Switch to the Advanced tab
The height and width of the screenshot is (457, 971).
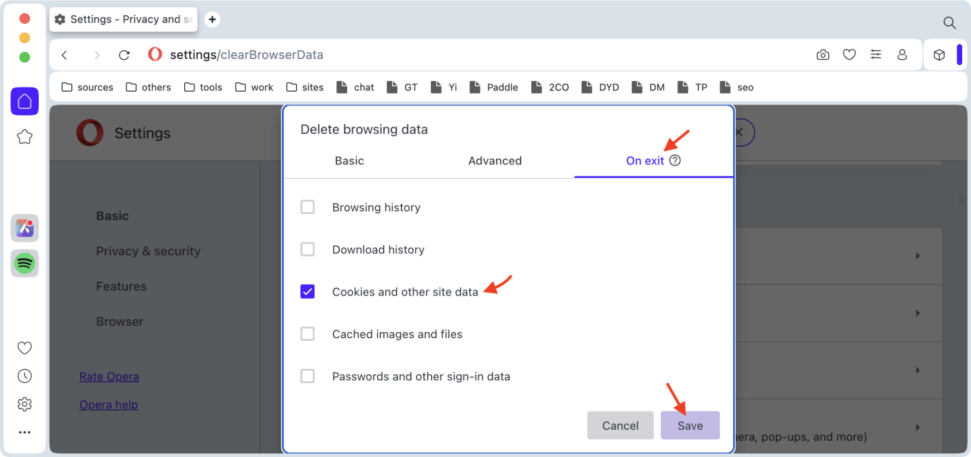click(x=495, y=161)
